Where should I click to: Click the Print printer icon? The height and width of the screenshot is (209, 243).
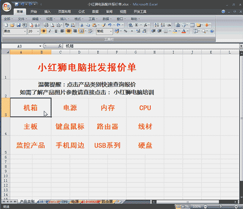[46, 25]
